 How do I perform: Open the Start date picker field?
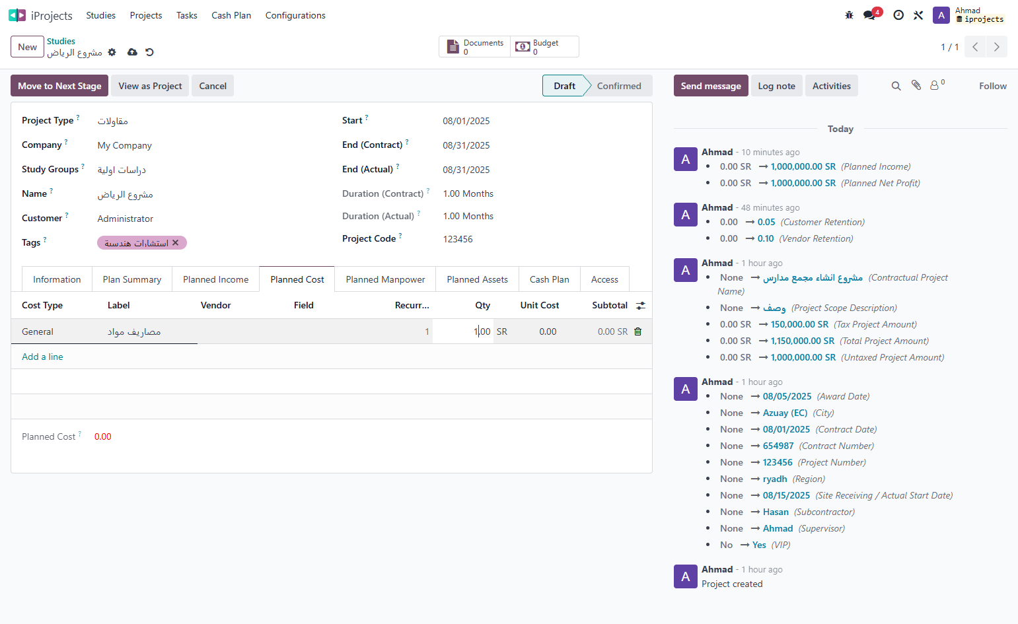point(542,121)
